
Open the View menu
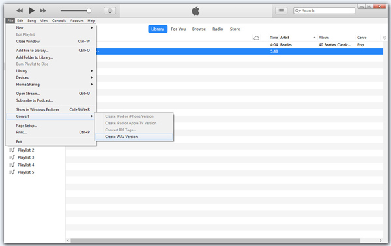pyautogui.click(x=44, y=21)
